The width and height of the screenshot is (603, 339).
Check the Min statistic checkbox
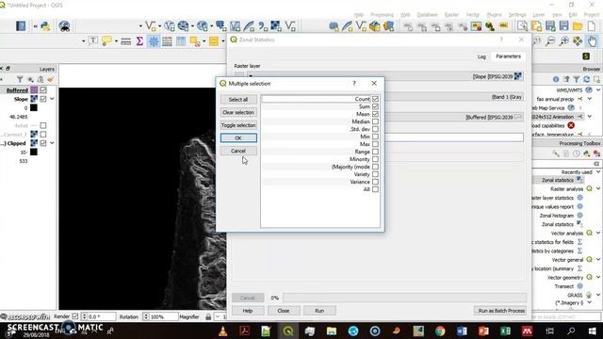click(375, 137)
